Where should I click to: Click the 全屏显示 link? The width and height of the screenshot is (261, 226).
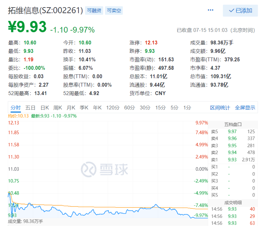coord(245,108)
